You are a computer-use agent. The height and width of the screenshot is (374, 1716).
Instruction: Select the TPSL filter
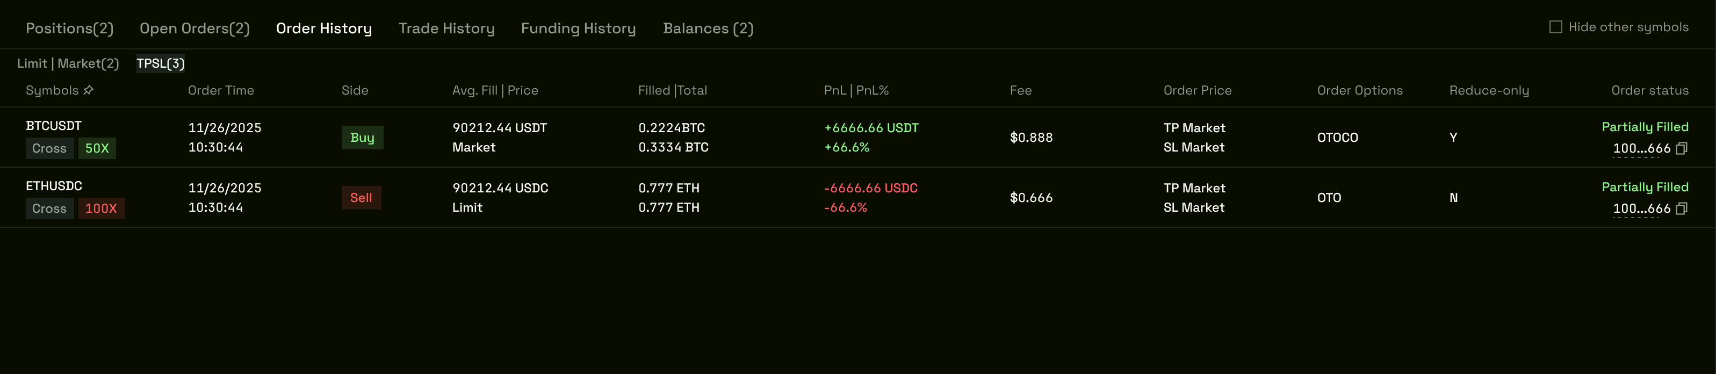[160, 63]
